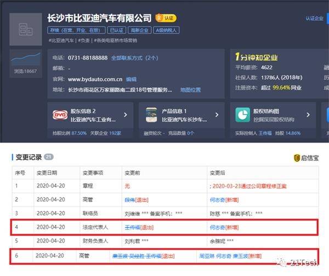This screenshot has width=329, height=276.
Task: Click the #各类电驱桥市场营销 hashtag
Action: click(x=115, y=41)
